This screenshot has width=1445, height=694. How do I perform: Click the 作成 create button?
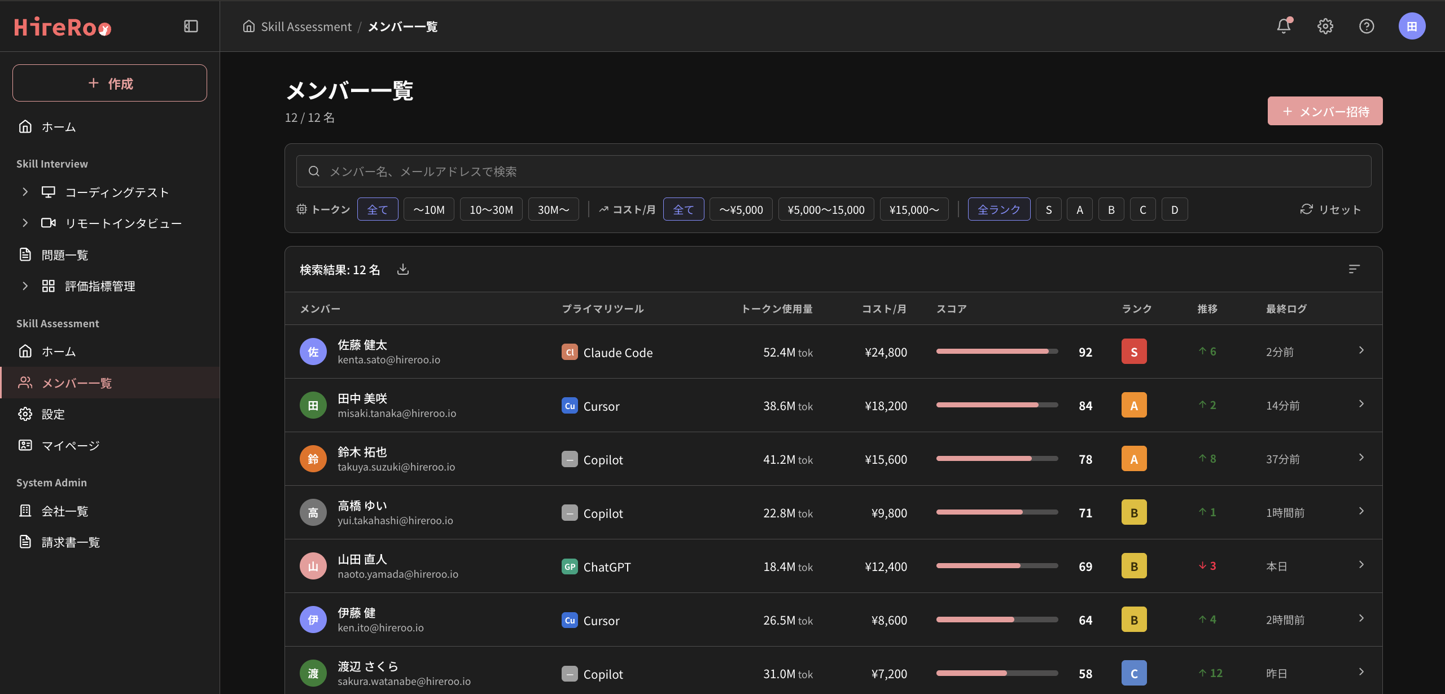[x=110, y=83]
